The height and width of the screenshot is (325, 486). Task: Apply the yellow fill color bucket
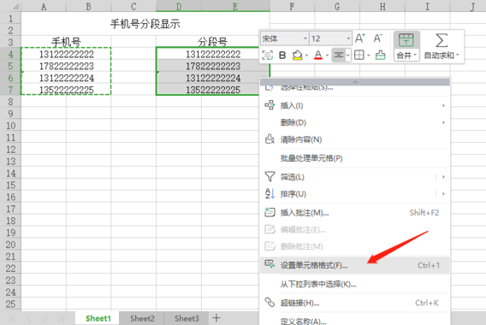[297, 55]
